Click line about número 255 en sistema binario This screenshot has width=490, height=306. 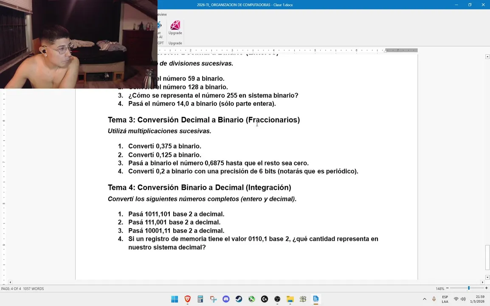click(213, 96)
